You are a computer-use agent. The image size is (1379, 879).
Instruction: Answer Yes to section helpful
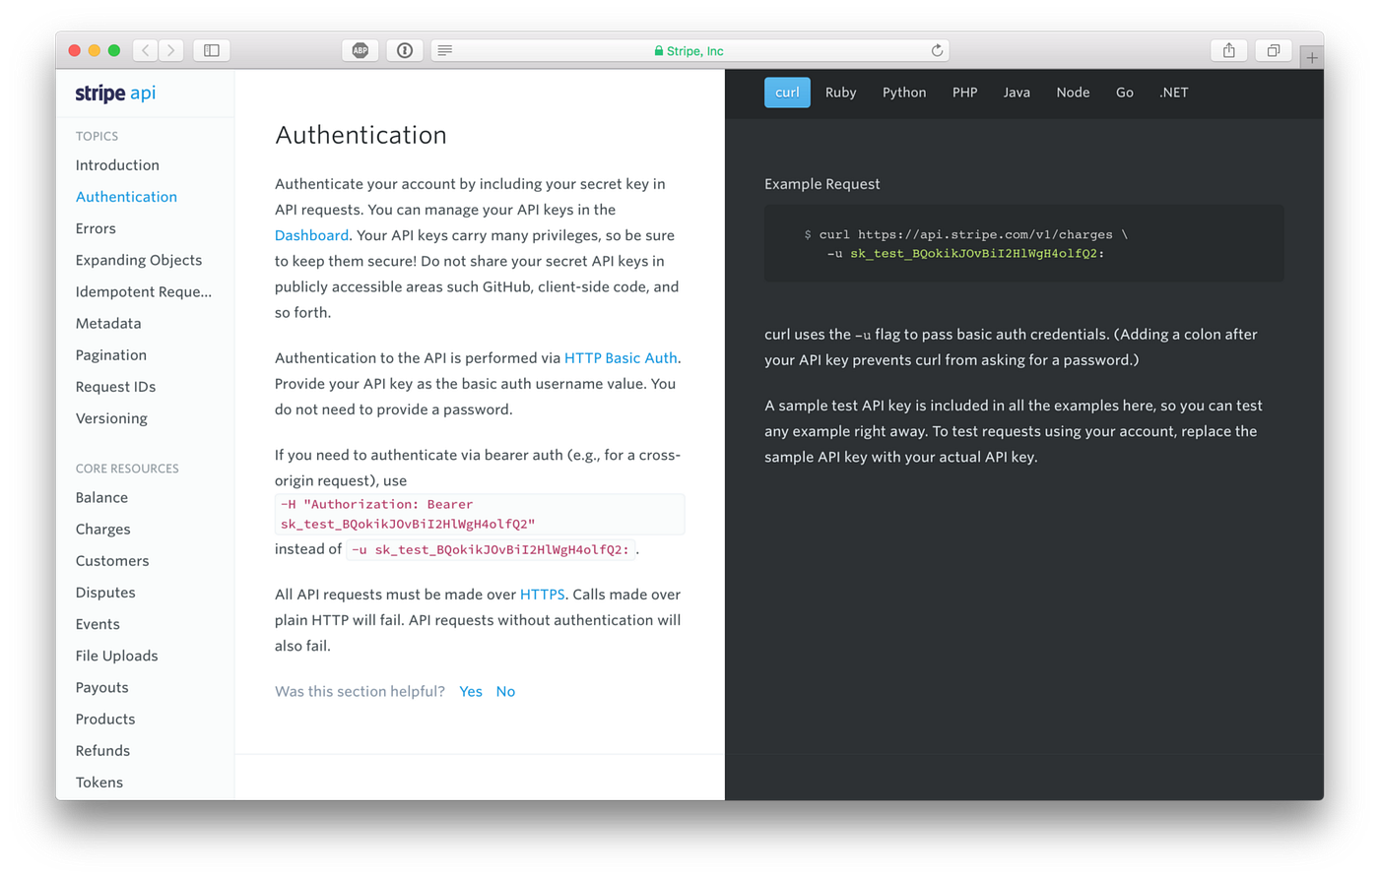click(x=471, y=691)
